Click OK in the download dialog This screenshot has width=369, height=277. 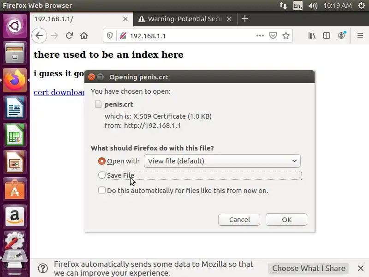point(286,220)
